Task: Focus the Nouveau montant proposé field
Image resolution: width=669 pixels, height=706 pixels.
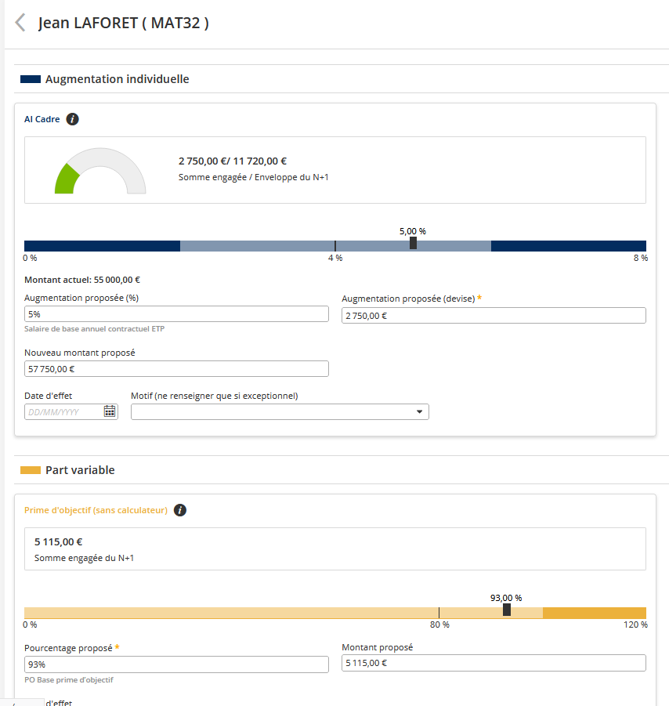Action: [x=176, y=368]
